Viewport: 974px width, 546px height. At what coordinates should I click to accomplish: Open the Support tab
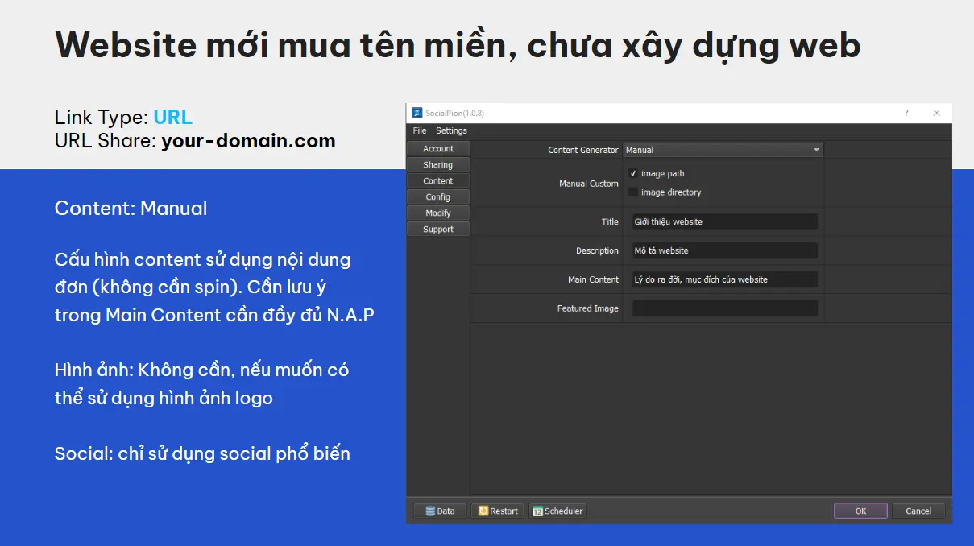click(x=438, y=229)
